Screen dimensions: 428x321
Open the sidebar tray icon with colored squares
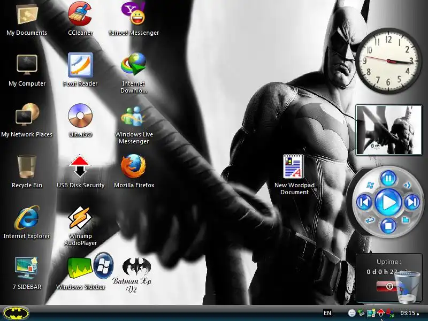371,313
